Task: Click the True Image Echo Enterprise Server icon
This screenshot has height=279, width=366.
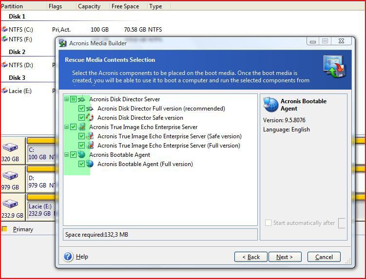Action: [x=81, y=127]
